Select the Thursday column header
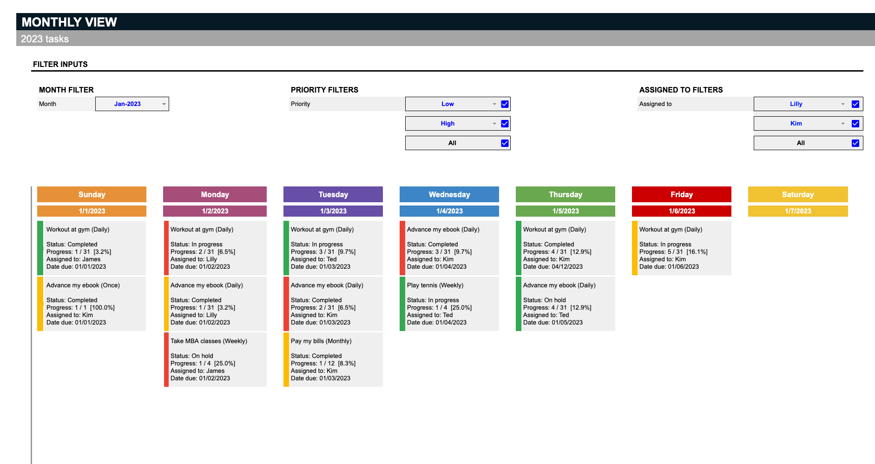This screenshot has height=464, width=875. click(x=566, y=194)
